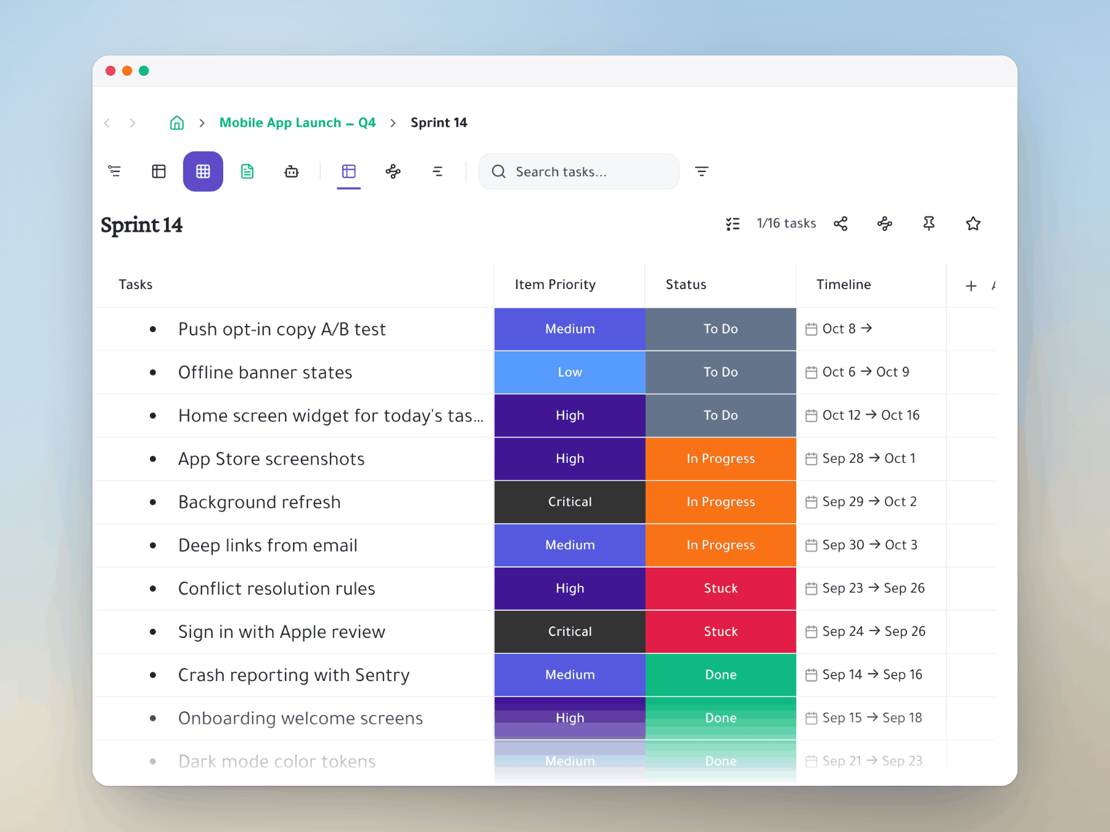Viewport: 1110px width, 832px height.
Task: Change Stuck status for Conflict resolution rules
Action: [721, 589]
